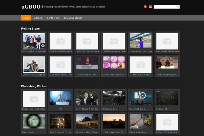Open the RSS feed icon
Image resolution: width=204 pixels, height=136 pixels.
(x=150, y=7)
